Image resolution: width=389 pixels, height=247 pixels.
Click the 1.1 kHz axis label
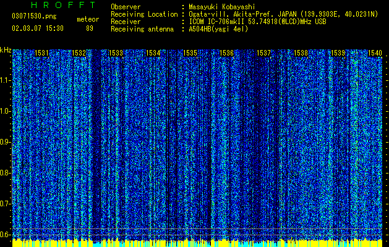(x=5, y=80)
